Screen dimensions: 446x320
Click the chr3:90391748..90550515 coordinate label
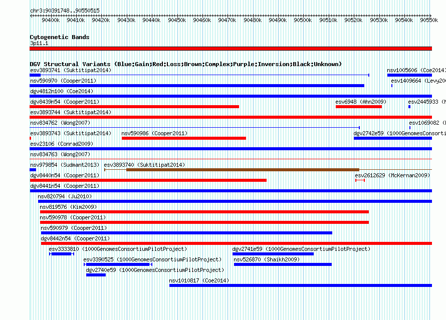(x=65, y=11)
